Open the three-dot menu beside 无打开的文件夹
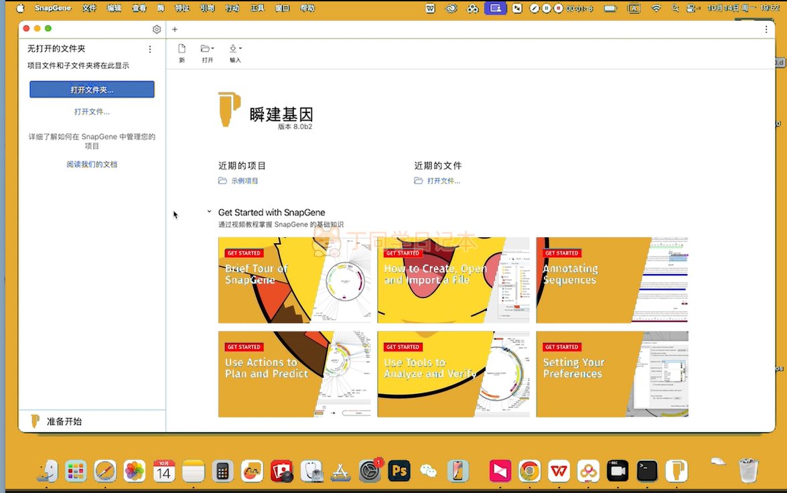Screen dimensions: 787x493 pos(150,49)
